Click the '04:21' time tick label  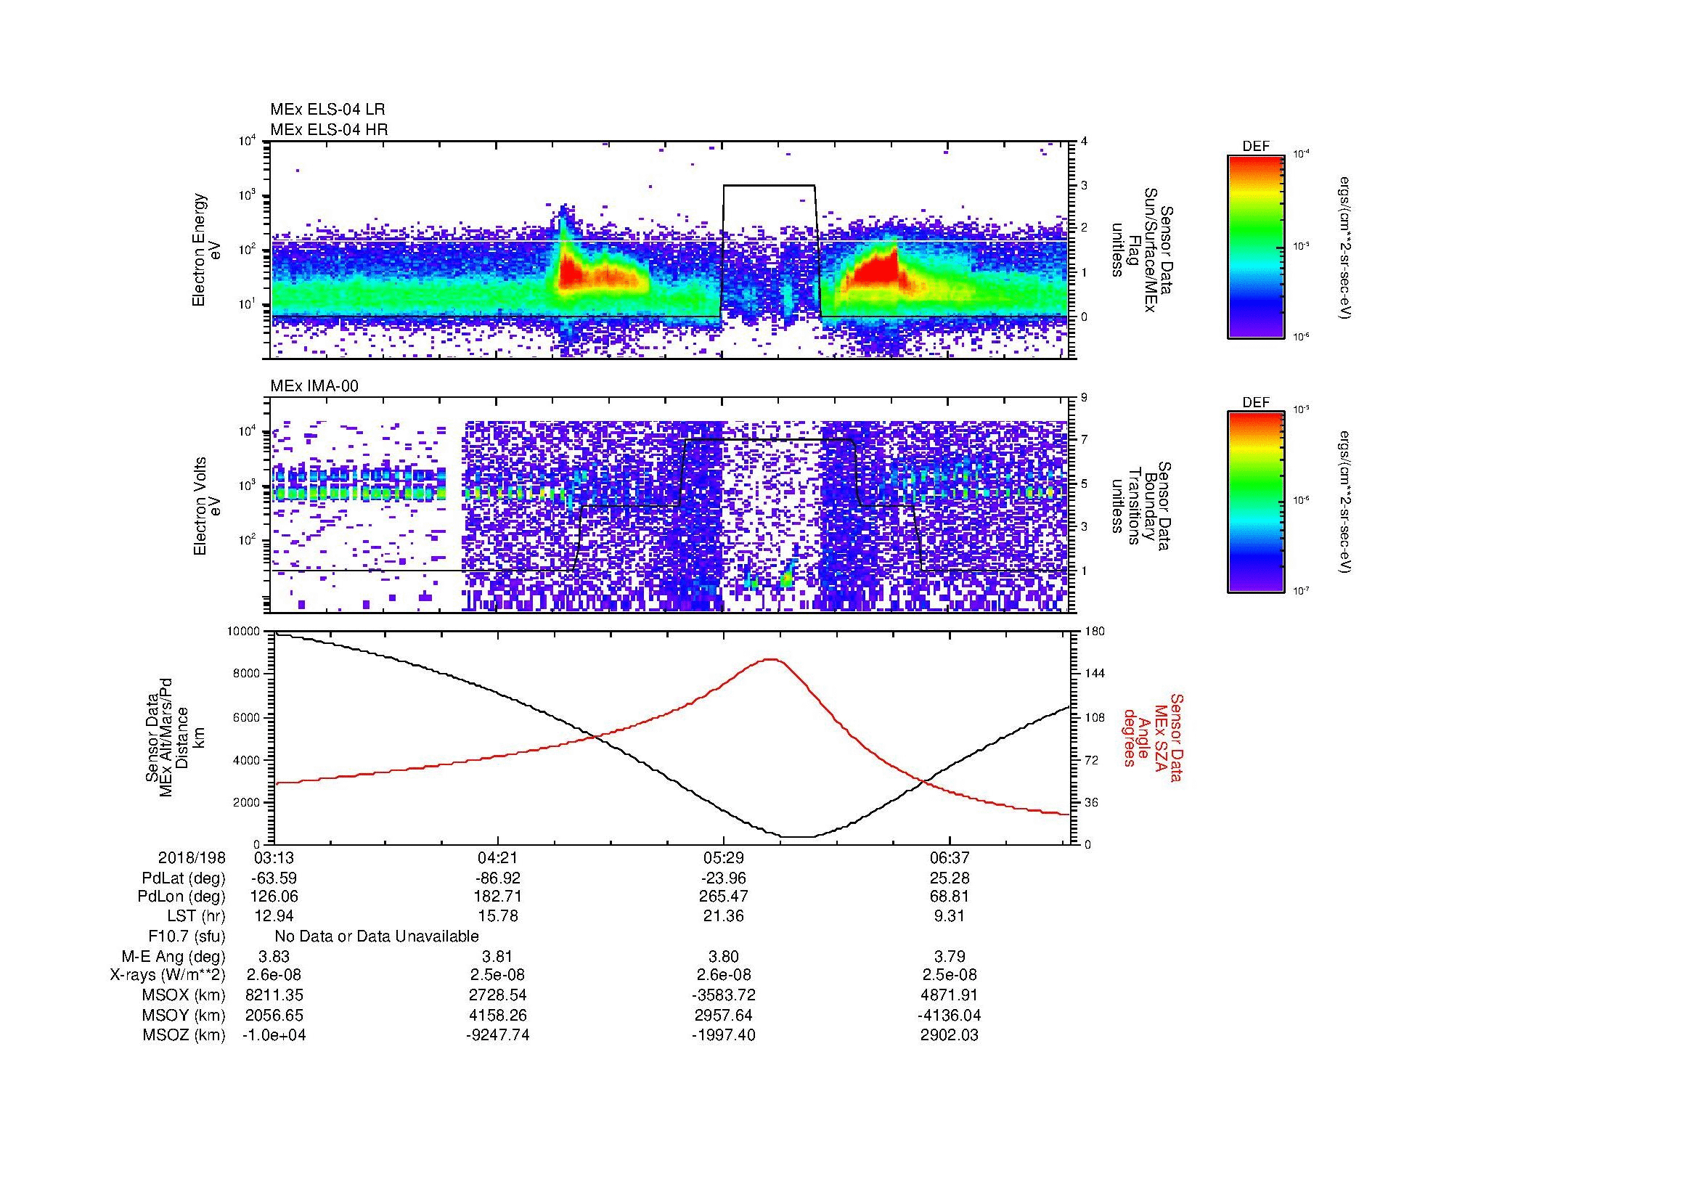pos(498,857)
